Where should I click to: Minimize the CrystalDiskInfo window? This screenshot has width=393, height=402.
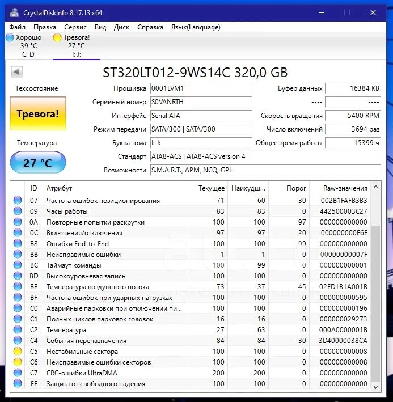[x=322, y=12]
